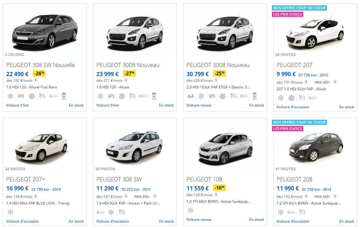Click snowflake icon on Peugeot 108 card
This screenshot has height=228, width=360.
pyautogui.click(x=191, y=210)
